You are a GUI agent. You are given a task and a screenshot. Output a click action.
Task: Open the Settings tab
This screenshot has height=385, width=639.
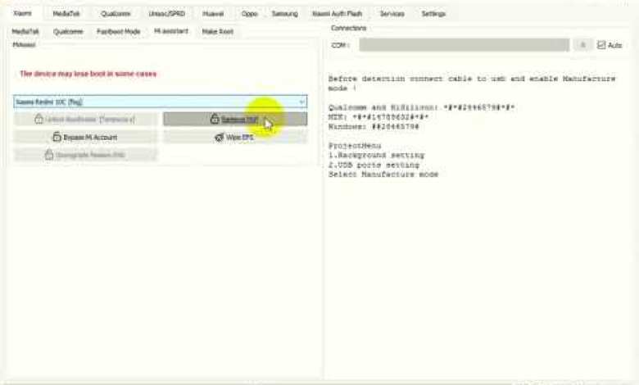point(433,14)
